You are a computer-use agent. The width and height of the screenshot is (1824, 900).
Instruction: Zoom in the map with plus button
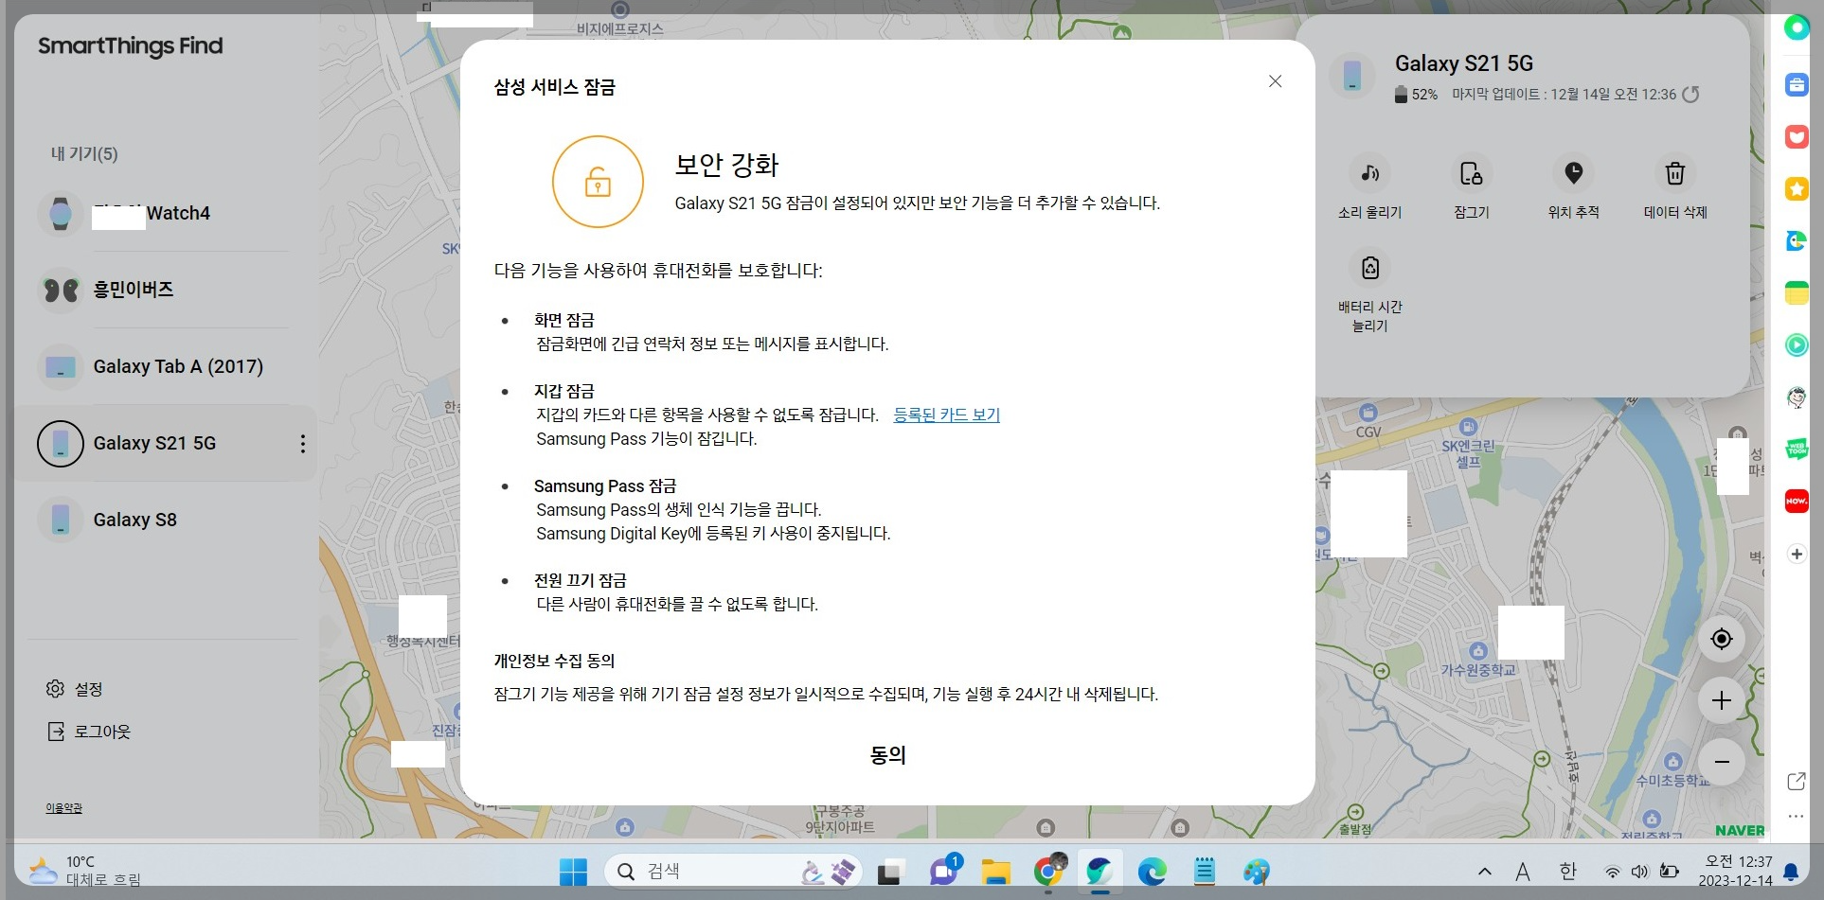click(x=1721, y=700)
